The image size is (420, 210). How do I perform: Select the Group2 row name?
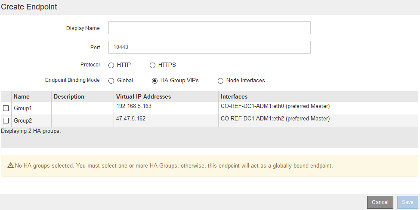pyautogui.click(x=23, y=120)
